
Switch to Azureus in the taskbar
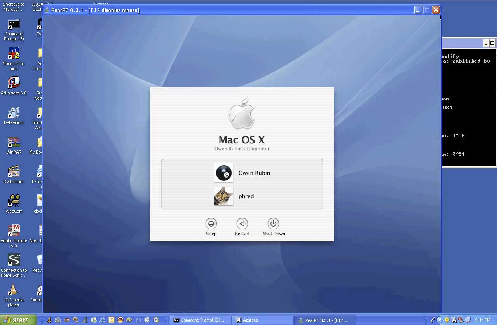click(x=262, y=320)
